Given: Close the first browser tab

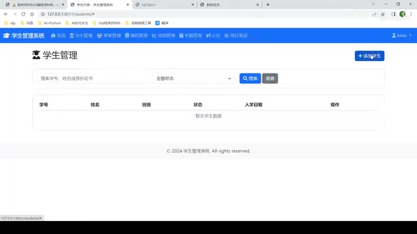Looking at the screenshot, I should tap(63, 5).
